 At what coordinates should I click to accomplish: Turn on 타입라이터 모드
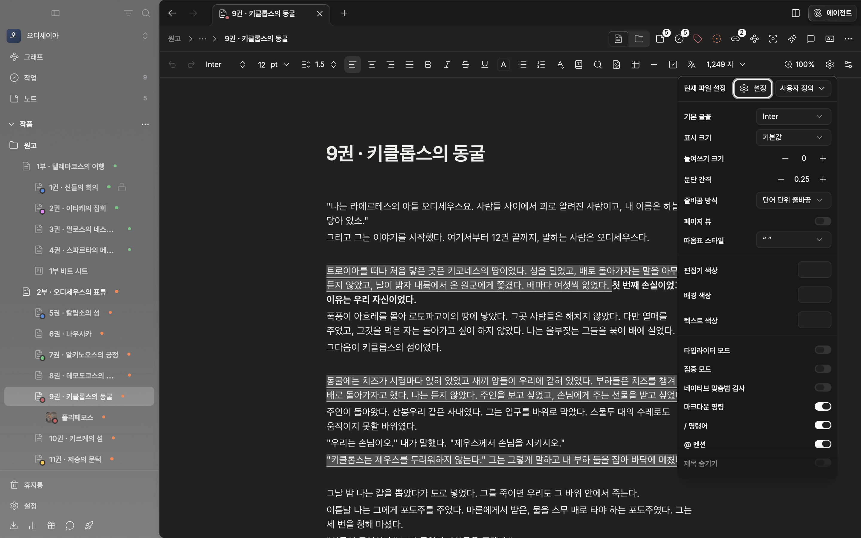pyautogui.click(x=822, y=350)
